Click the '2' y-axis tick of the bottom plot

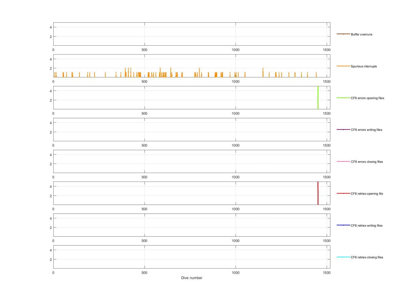pos(50,259)
